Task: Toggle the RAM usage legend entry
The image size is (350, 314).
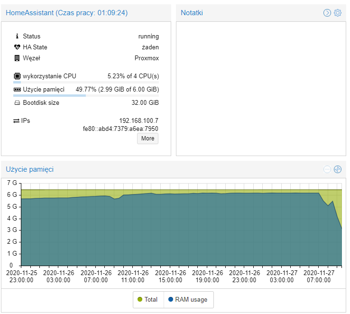Action: coord(189,299)
